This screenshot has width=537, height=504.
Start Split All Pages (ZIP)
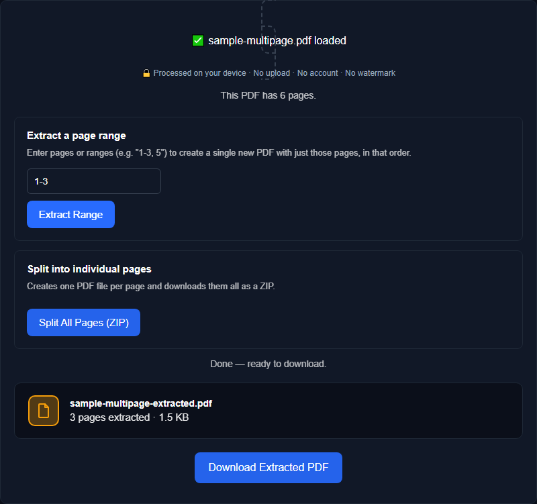[83, 323]
